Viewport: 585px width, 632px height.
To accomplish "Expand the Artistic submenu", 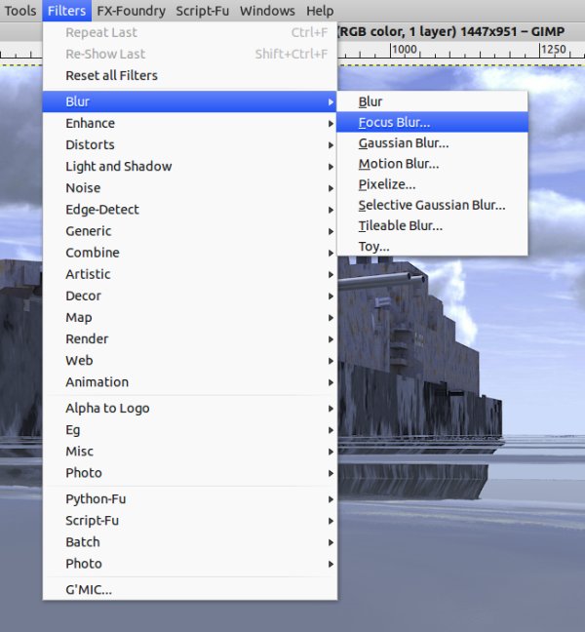I will (x=190, y=274).
